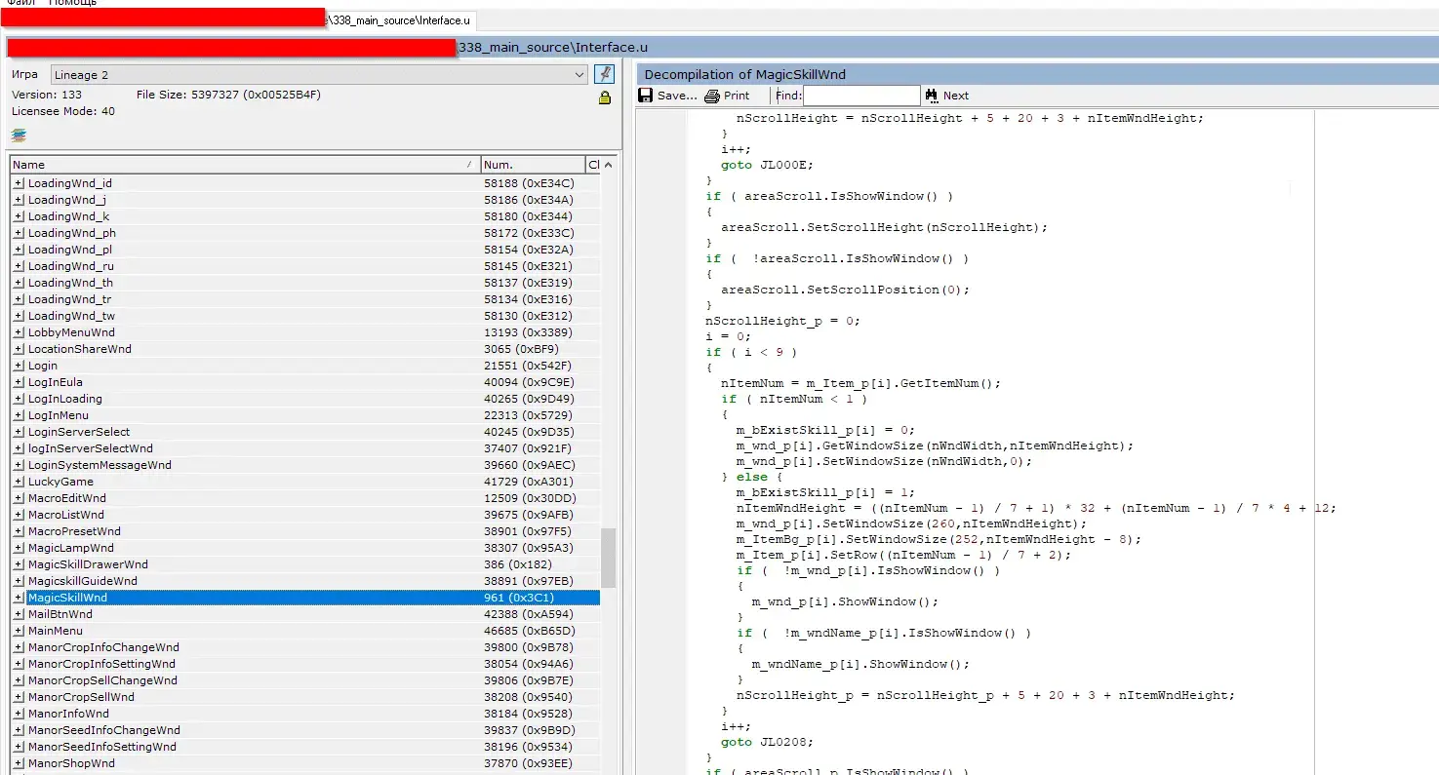
Task: Click the Print button label
Action: click(x=738, y=96)
